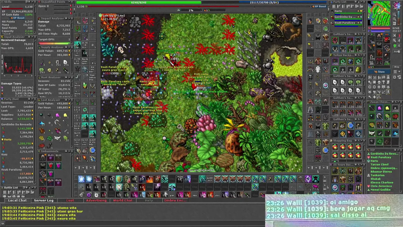This screenshot has height=227, width=403.
Task: Click the Stop button
Action: point(397,67)
